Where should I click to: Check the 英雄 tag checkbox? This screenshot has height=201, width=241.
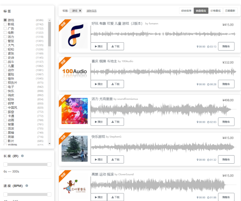(x=5, y=137)
